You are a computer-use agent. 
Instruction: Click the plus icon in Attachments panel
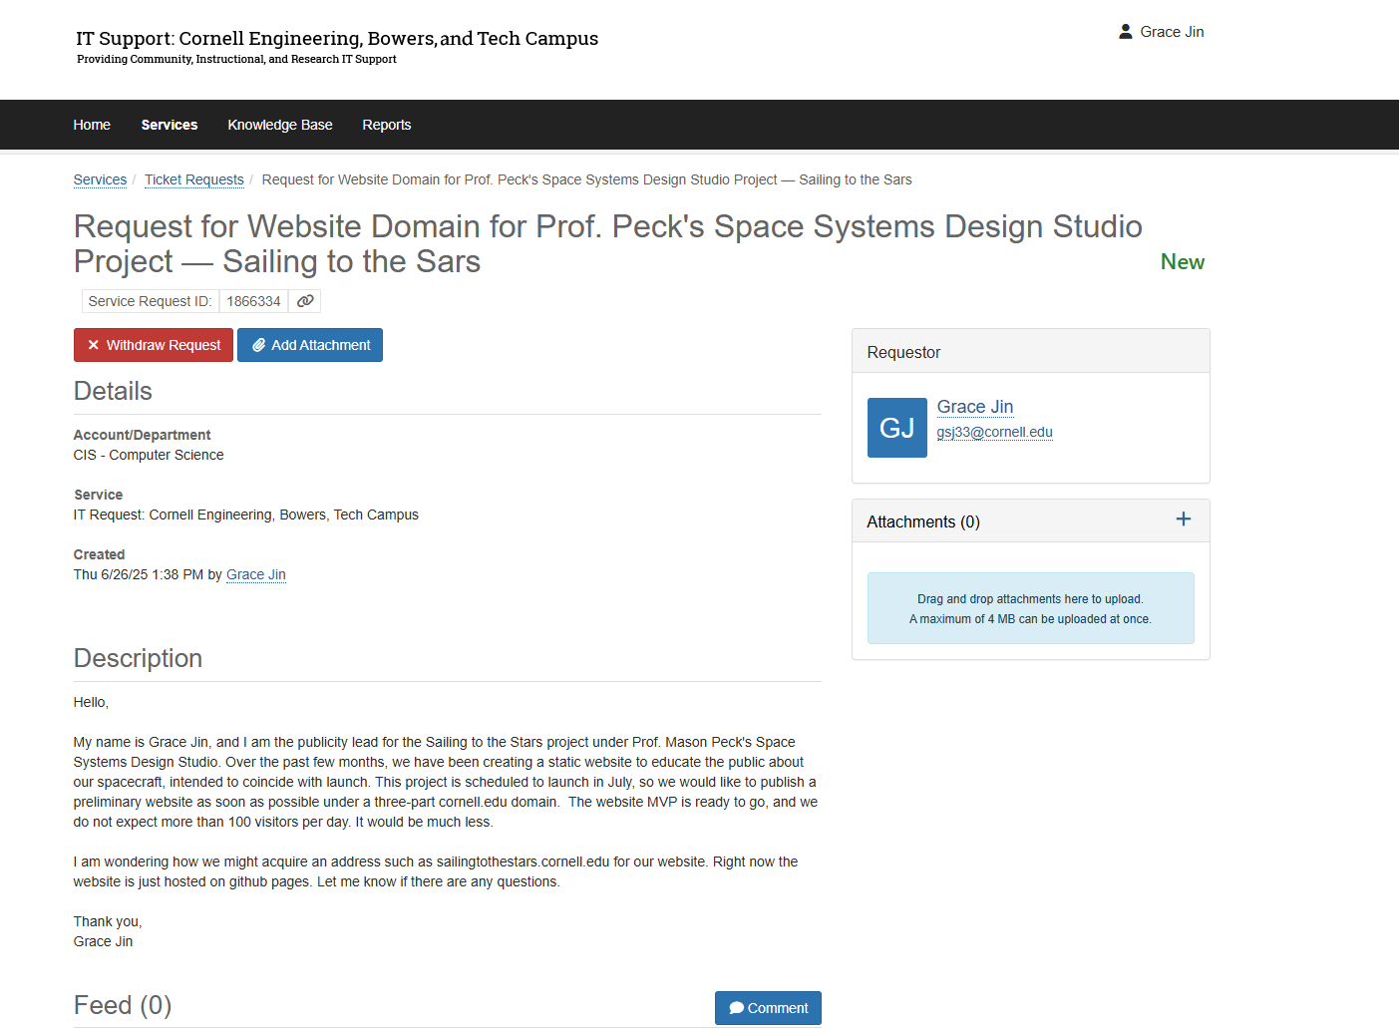(1183, 519)
